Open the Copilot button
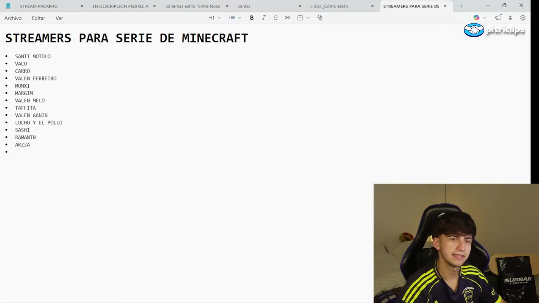Screen dimensions: 539x303 coord(476,18)
